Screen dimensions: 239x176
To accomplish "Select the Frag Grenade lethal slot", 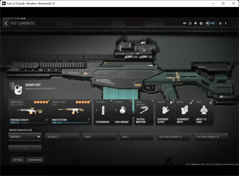I will (123, 112).
